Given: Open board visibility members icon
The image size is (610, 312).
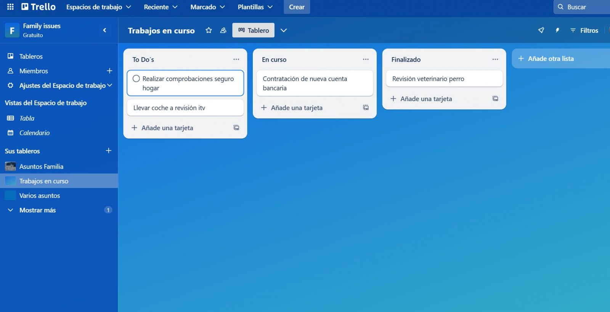Looking at the screenshot, I should 223,30.
